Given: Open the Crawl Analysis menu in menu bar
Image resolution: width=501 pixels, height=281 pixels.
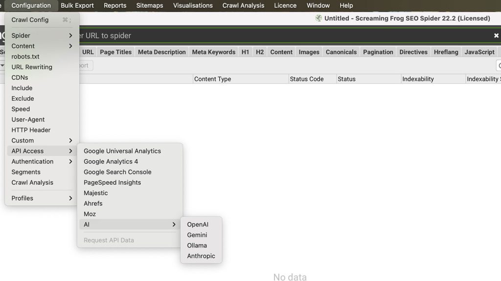Looking at the screenshot, I should coord(244,5).
